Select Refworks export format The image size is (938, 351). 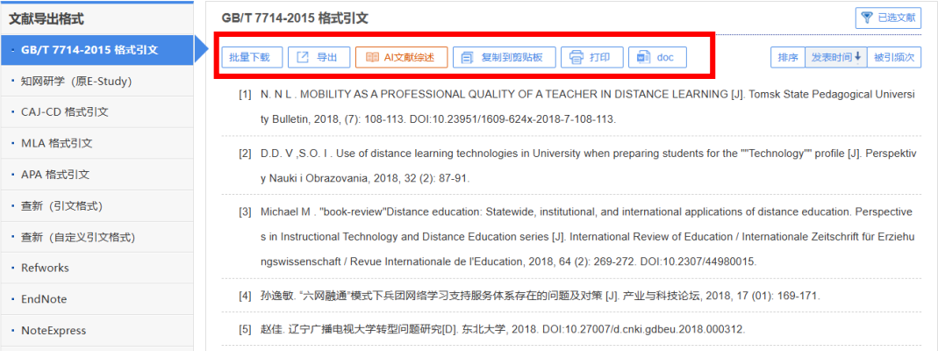pyautogui.click(x=45, y=268)
